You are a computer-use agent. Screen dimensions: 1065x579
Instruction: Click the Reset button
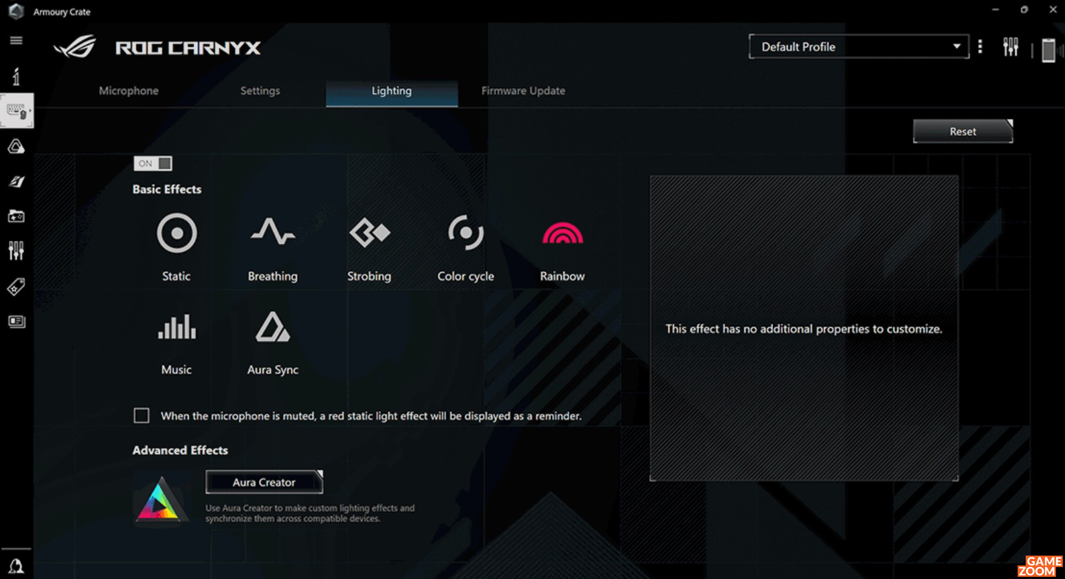coord(963,131)
